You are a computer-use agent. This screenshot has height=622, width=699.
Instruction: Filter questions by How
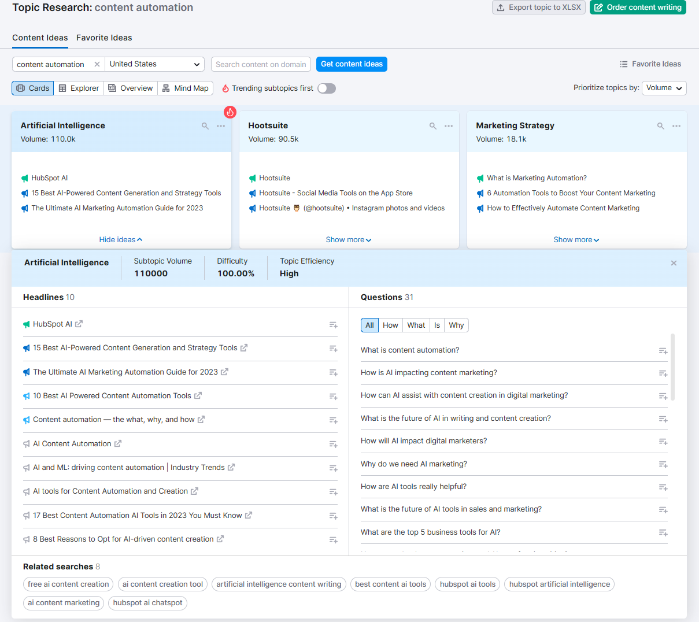coord(390,325)
